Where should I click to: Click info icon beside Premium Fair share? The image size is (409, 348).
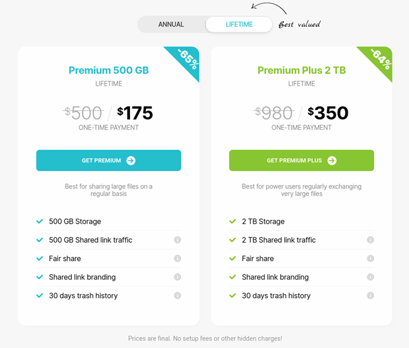click(178, 259)
